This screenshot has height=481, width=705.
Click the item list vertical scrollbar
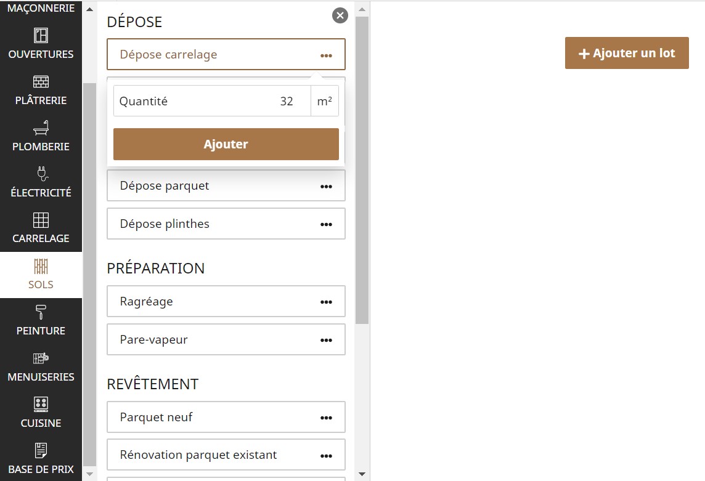point(362,169)
